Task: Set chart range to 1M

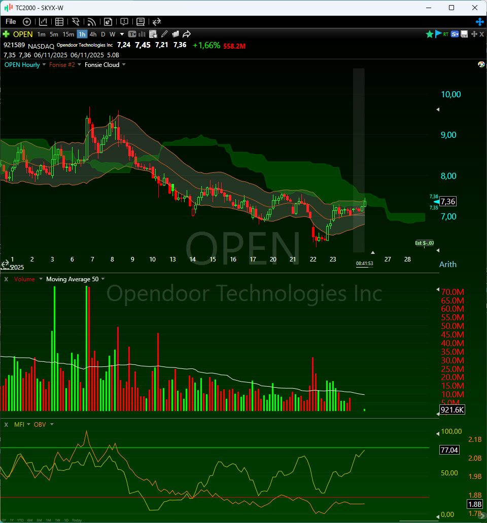Action: [48, 520]
